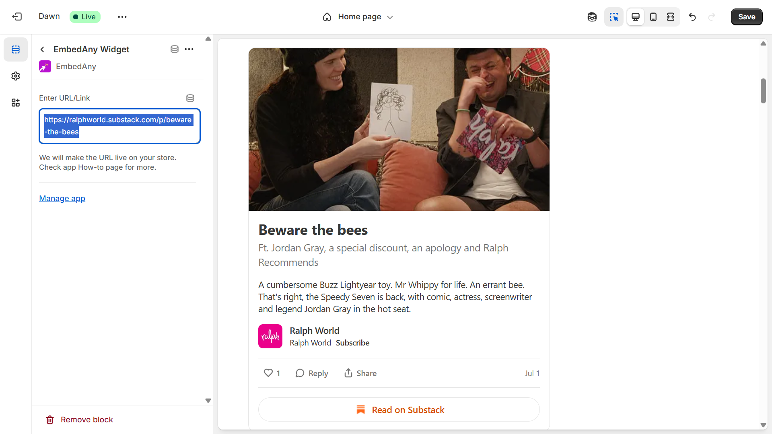Image resolution: width=772 pixels, height=434 pixels.
Task: Go back from EmbedAny Widget panel
Action: tap(42, 49)
